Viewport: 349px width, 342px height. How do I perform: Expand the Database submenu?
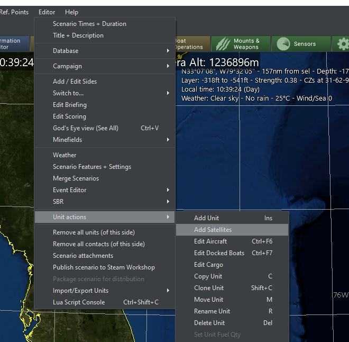point(105,51)
